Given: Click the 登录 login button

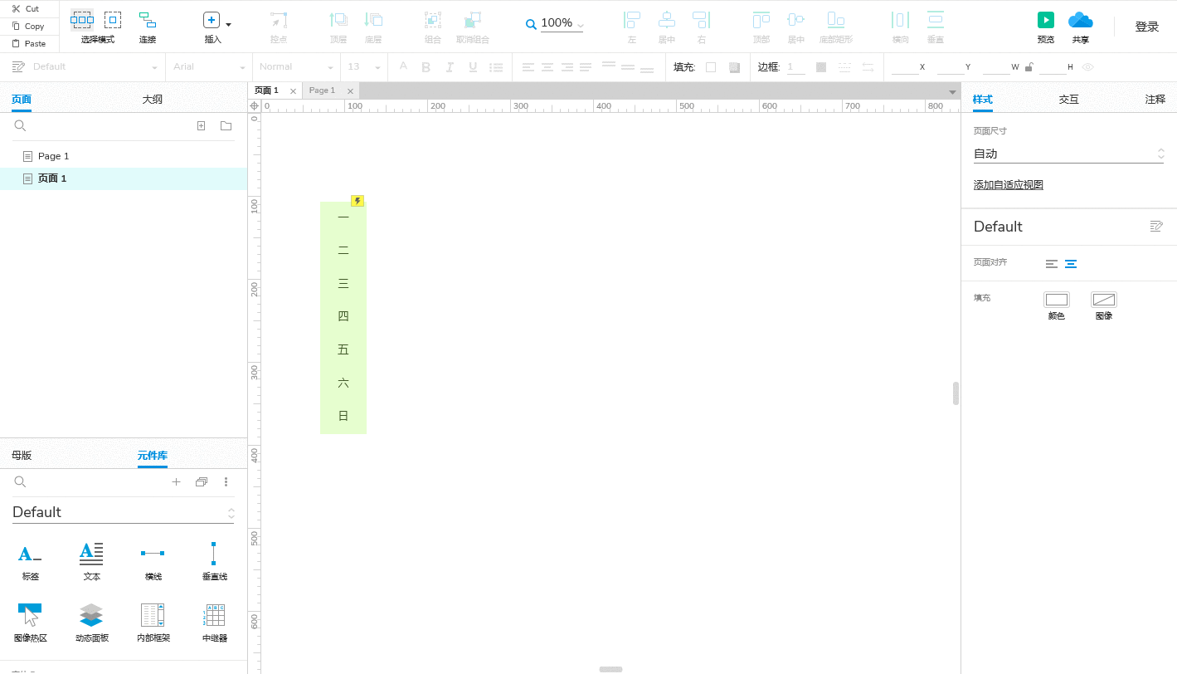Looking at the screenshot, I should pyautogui.click(x=1147, y=27).
